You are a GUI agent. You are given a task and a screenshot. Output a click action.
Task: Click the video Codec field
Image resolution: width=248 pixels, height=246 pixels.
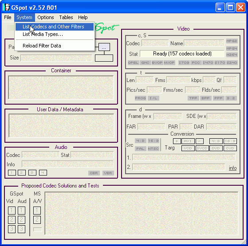[155, 43]
